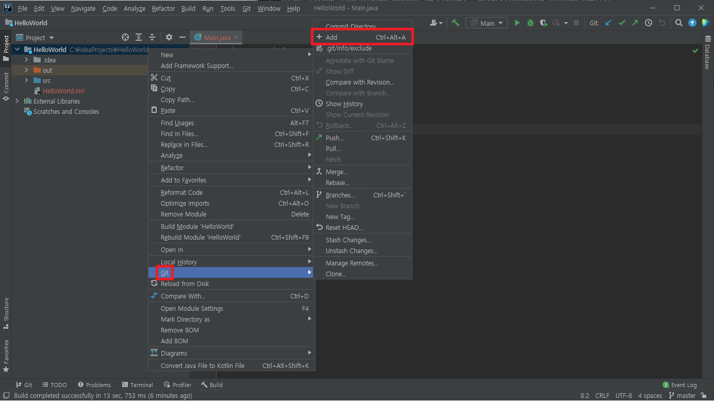Expand the .idea folder arrow
Viewport: 714px width, 401px height.
coord(26,60)
